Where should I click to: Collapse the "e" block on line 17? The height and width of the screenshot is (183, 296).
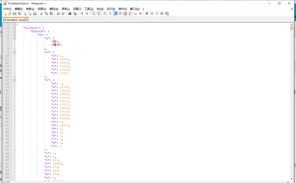14,80
